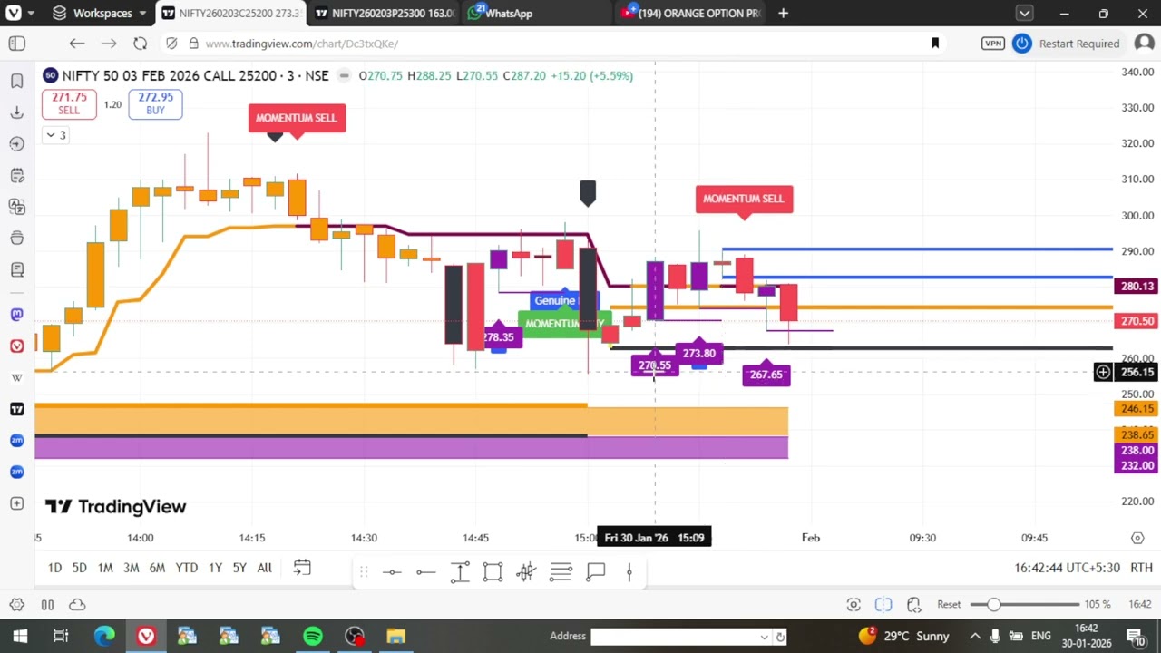The image size is (1161, 653).
Task: Open sync cloud status icon
Action: 77,605
